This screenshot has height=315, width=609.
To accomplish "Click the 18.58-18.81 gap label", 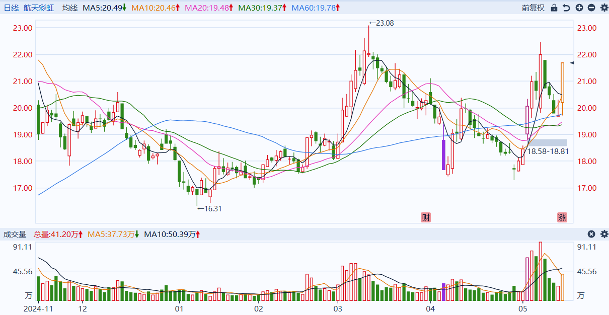I will click(548, 151).
